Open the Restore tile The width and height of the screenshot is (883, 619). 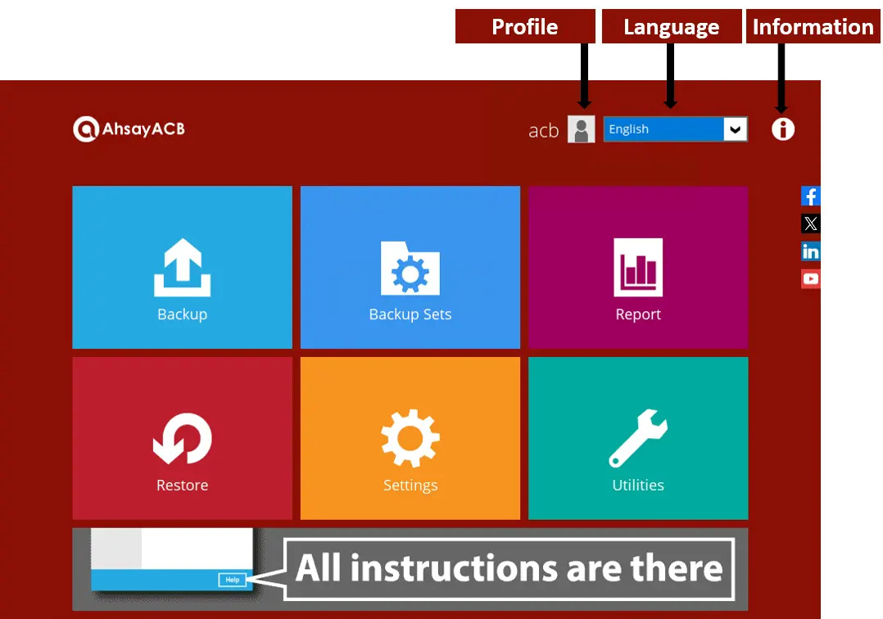tap(182, 438)
